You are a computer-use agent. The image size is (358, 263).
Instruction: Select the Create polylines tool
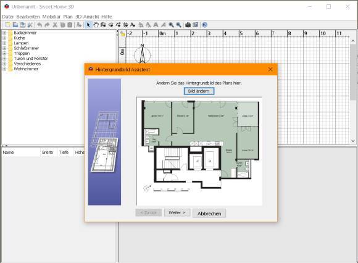click(x=118, y=25)
